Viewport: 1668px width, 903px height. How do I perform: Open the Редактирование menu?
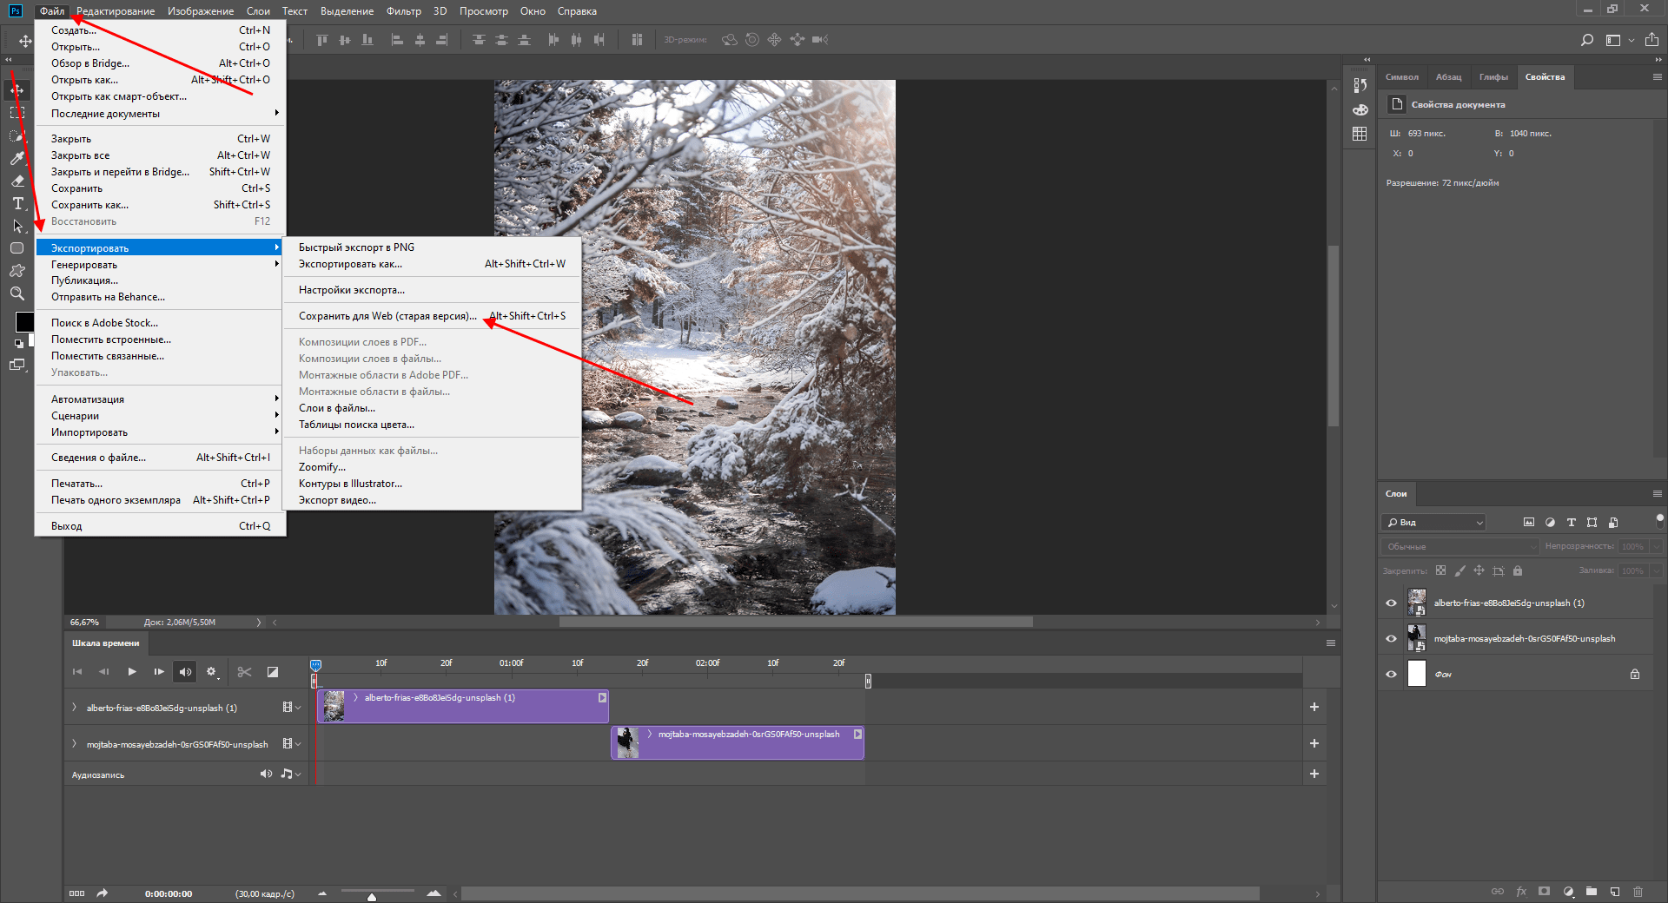click(x=116, y=11)
